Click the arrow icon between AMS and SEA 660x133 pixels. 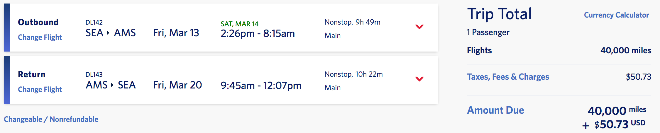click(x=112, y=85)
